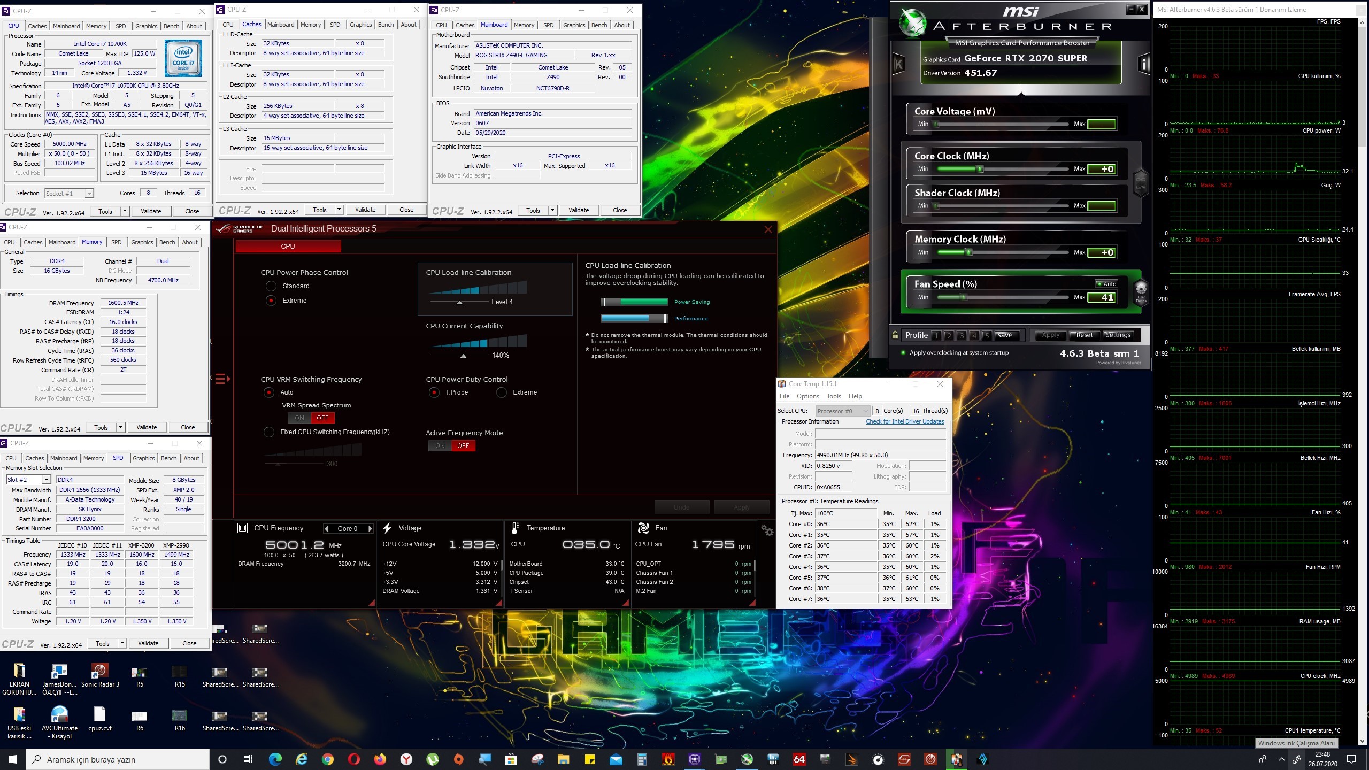Expand Tools dropdown arrow in CPU-Z Caches window
Screen dimensions: 1369x770
point(339,210)
